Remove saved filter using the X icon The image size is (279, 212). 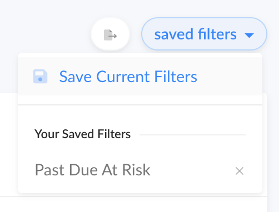(240, 171)
